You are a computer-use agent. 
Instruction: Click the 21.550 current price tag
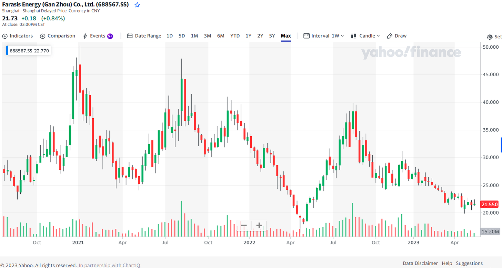coord(489,204)
